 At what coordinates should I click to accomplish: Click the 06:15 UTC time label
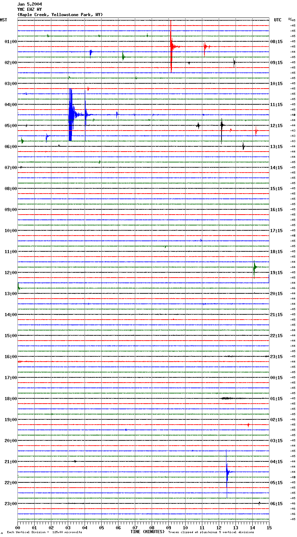[276, 504]
